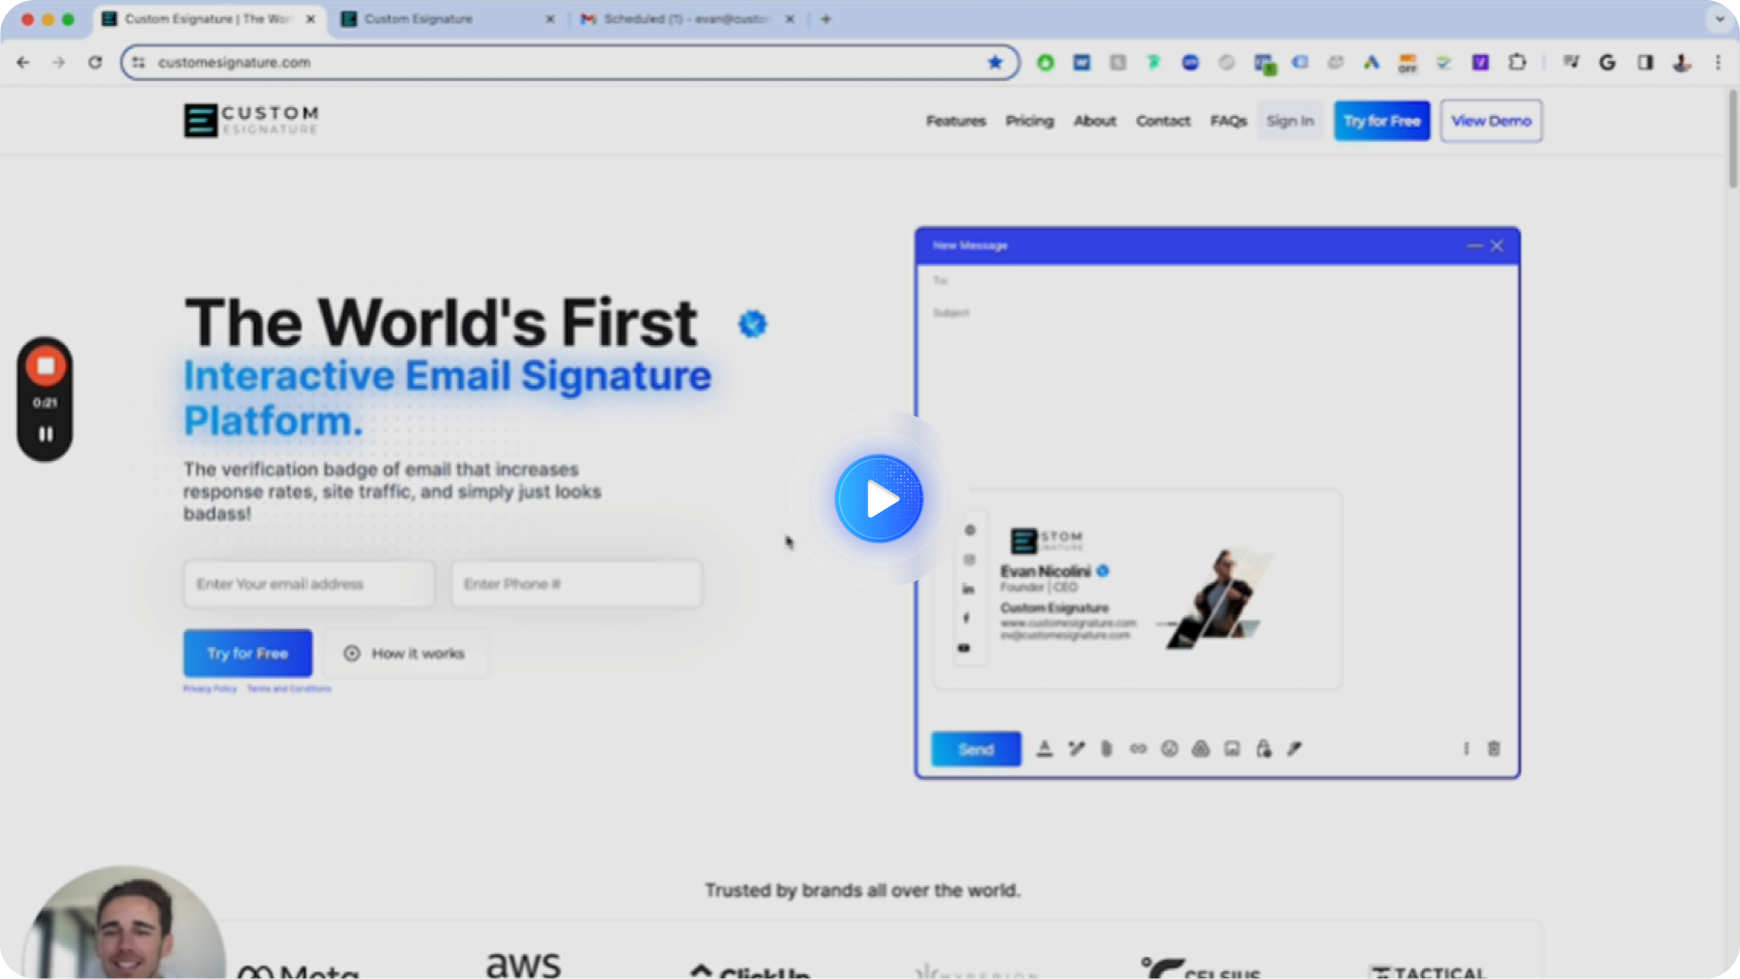Viewport: 1740px width, 979px height.
Task: Click the aws brand logo
Action: pyautogui.click(x=523, y=964)
